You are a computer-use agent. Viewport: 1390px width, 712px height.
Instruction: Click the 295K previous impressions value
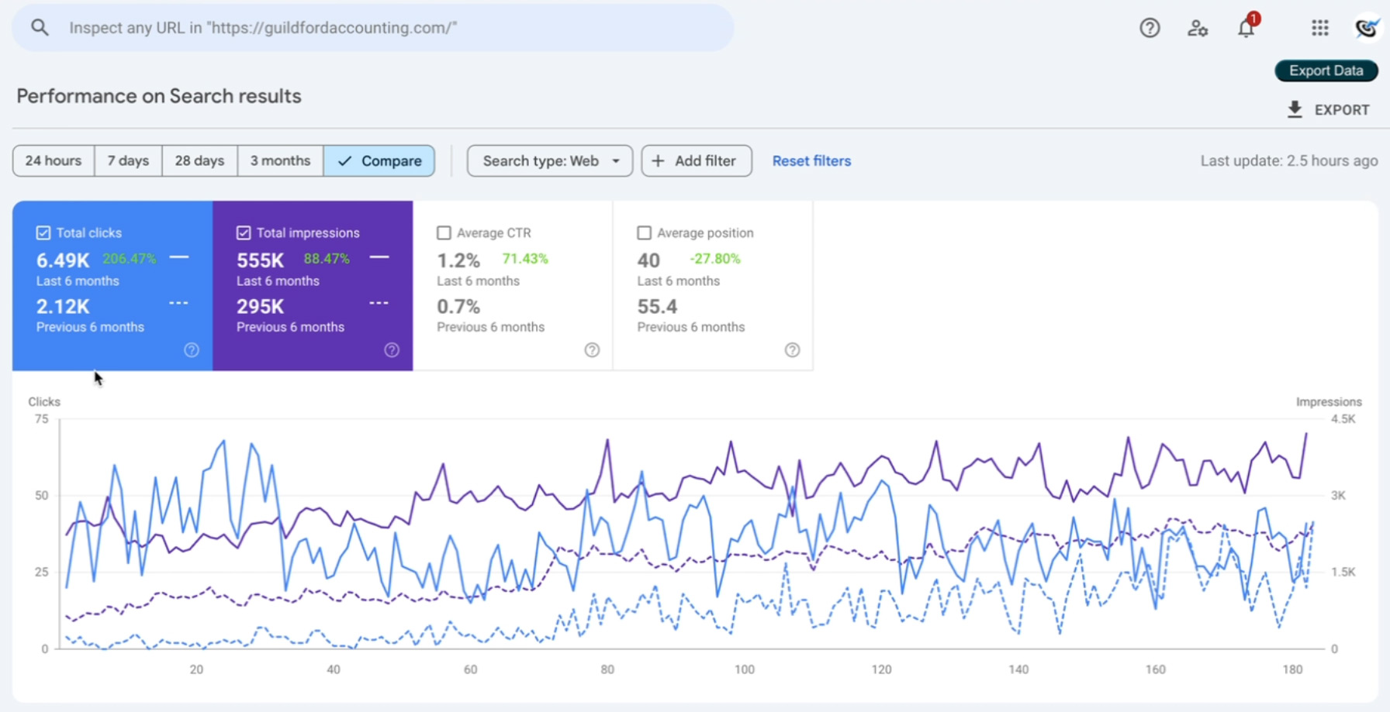pyautogui.click(x=260, y=307)
